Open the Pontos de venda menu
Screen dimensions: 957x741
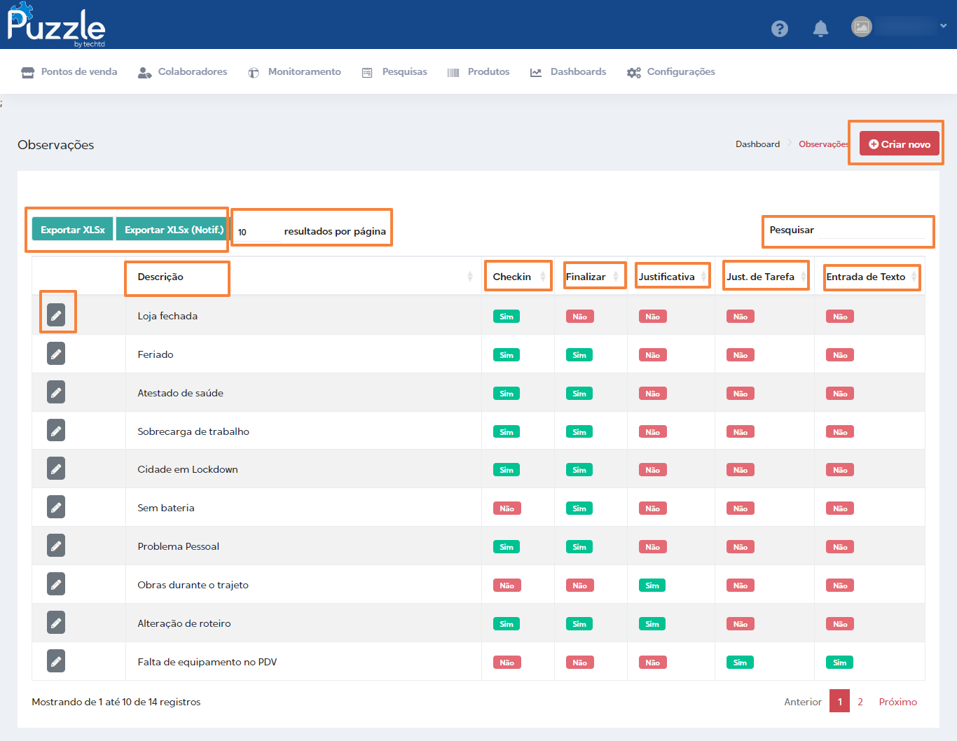[69, 71]
